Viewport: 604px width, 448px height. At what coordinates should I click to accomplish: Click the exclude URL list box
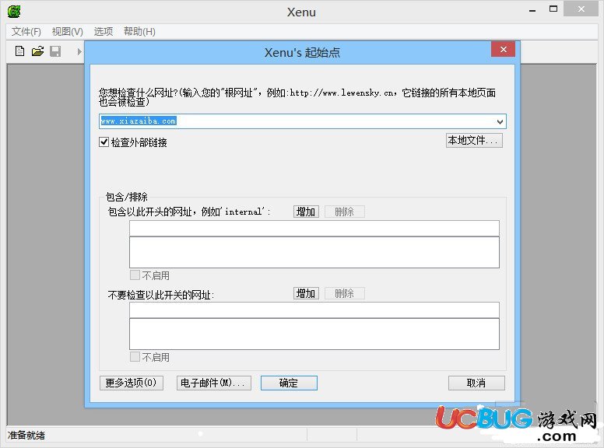pos(314,334)
